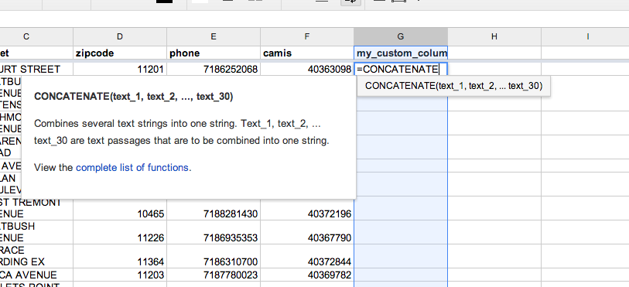Toggle the wrap text toolbar button
The width and height of the screenshot is (629, 287).
(x=350, y=2)
